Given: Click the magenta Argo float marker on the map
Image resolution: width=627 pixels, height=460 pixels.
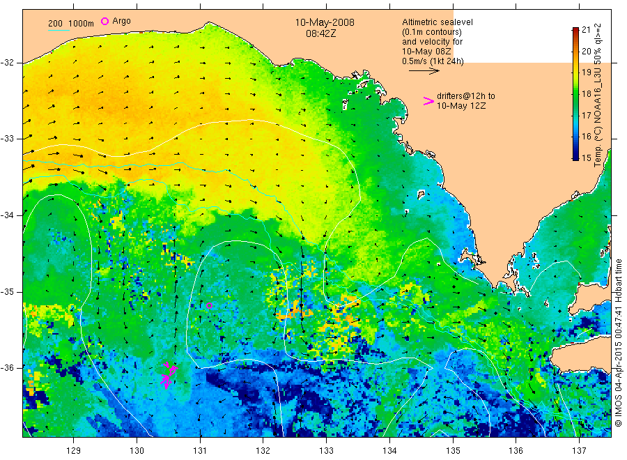Looking at the screenshot, I should [209, 305].
